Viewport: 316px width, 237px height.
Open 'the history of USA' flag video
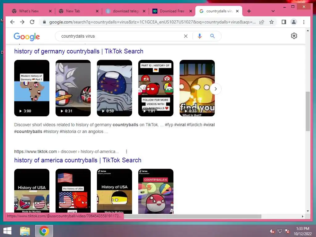tap(73, 191)
